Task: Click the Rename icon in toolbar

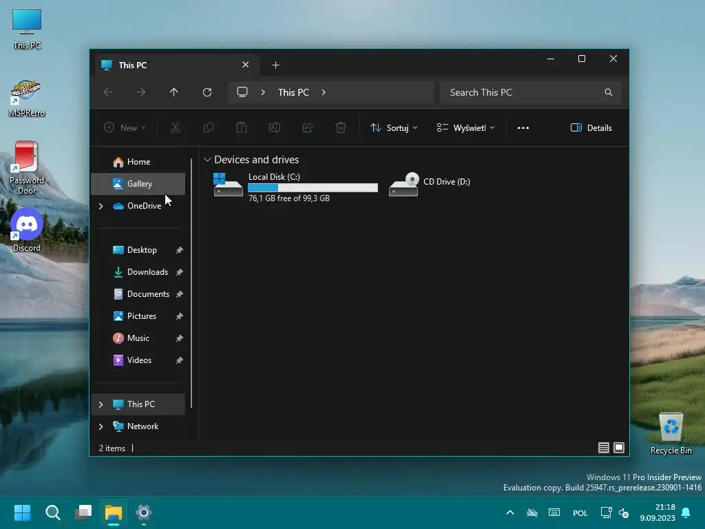Action: [274, 127]
